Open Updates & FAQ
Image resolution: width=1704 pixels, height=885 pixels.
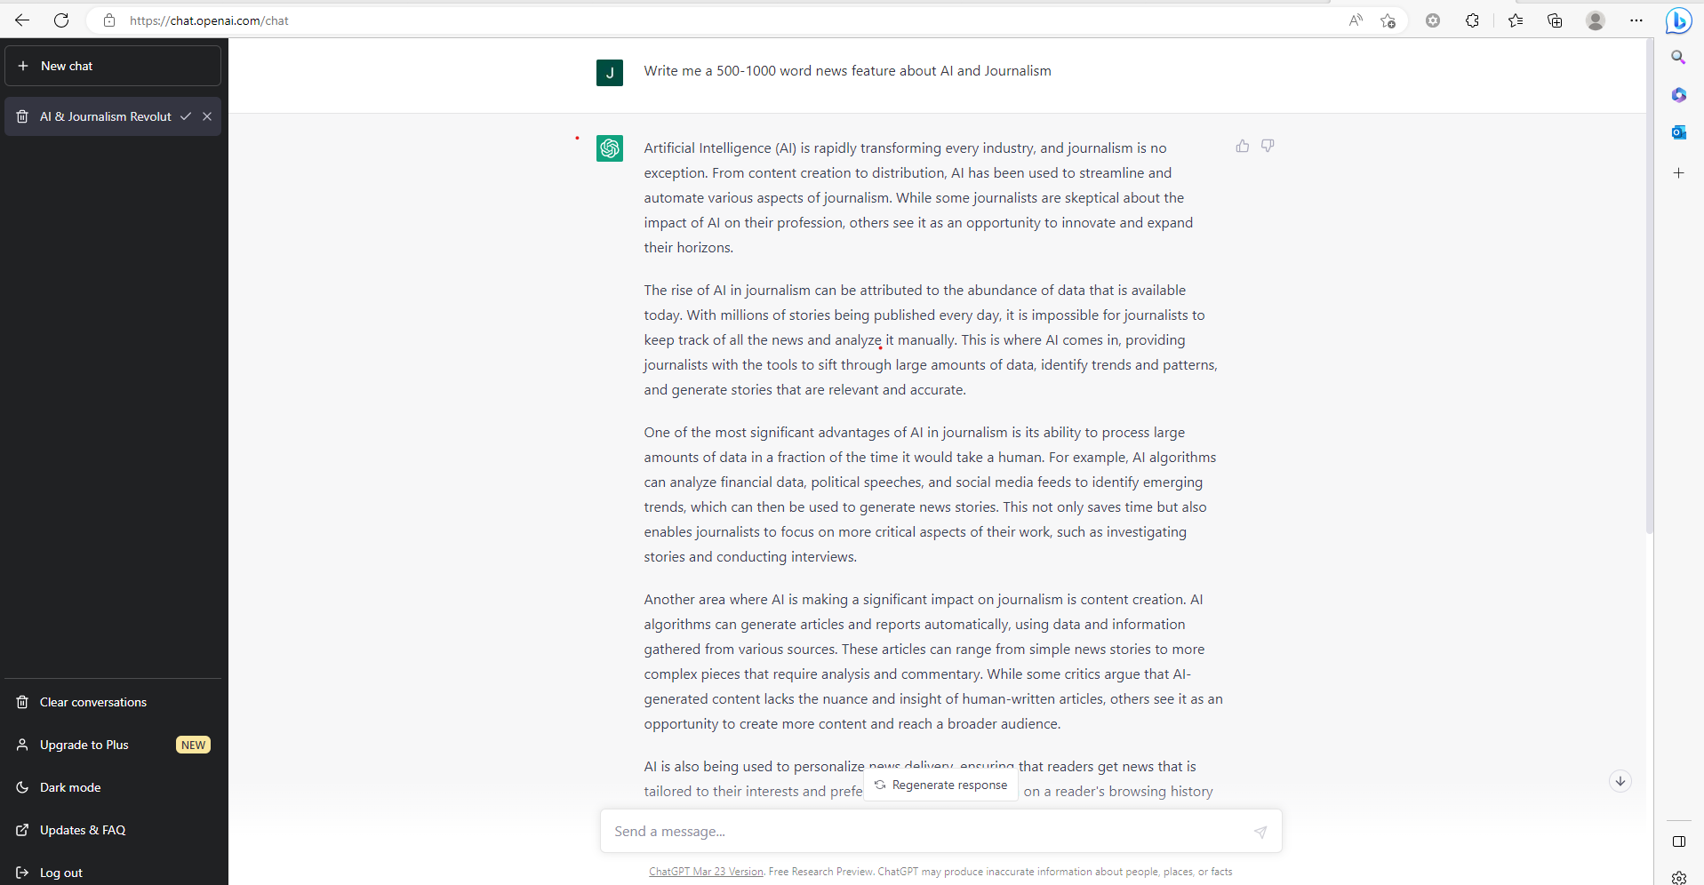[82, 830]
